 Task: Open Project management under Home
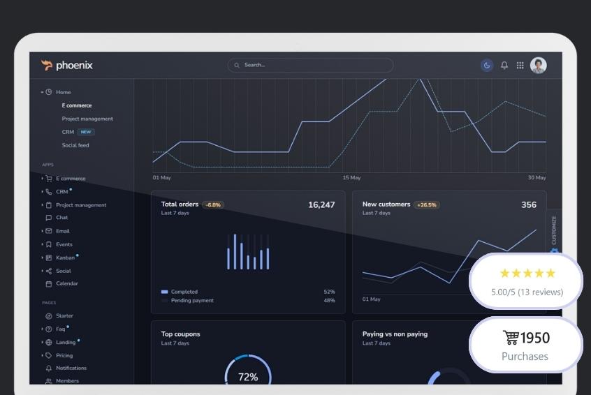pyautogui.click(x=87, y=119)
